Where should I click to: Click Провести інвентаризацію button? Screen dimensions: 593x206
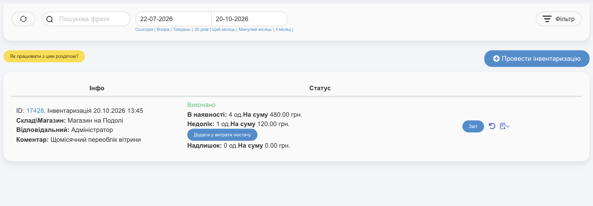(537, 58)
